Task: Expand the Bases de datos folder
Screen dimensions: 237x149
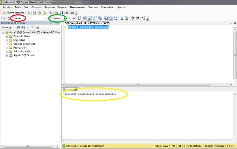Action: click(7, 36)
